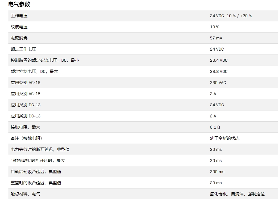Select 20 ms in 重置时的吸合延迟 row
Screen dimensions: 278x199
pyautogui.click(x=216, y=183)
